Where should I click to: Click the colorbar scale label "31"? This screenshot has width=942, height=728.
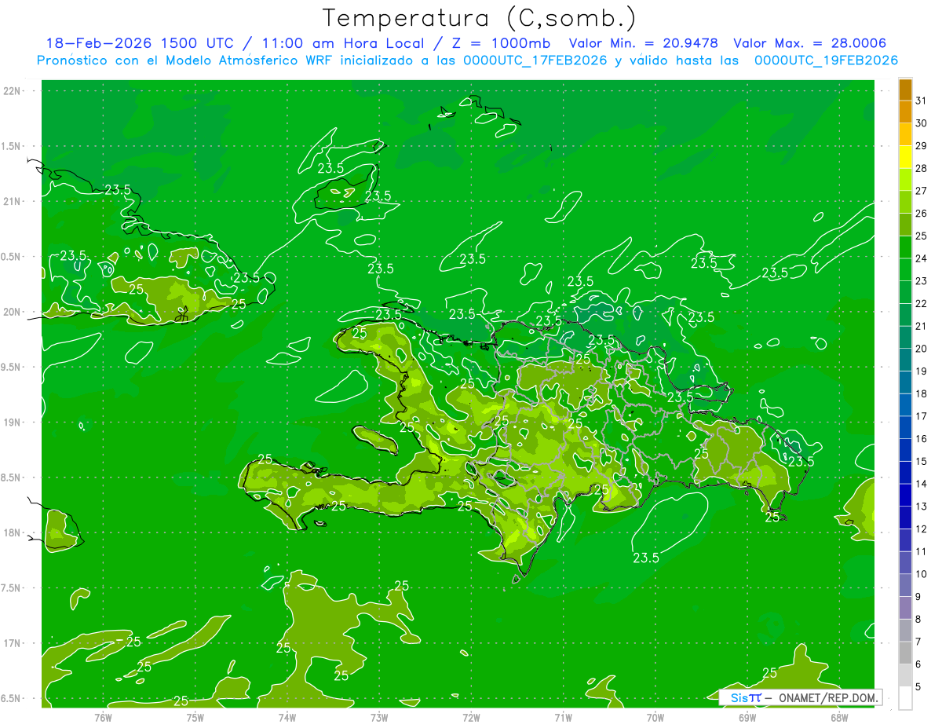pos(921,101)
